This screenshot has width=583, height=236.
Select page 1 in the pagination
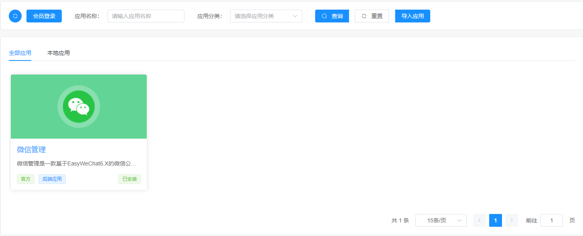tap(495, 220)
